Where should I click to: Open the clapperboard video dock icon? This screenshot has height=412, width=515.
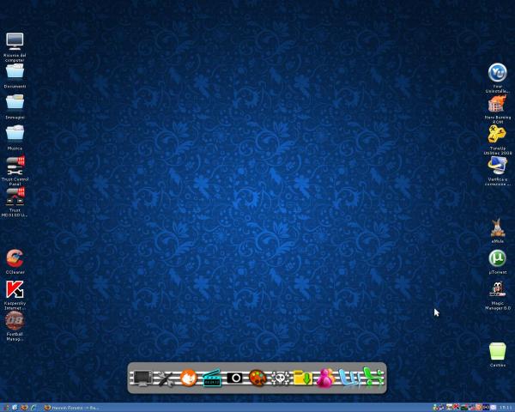tap(211, 379)
